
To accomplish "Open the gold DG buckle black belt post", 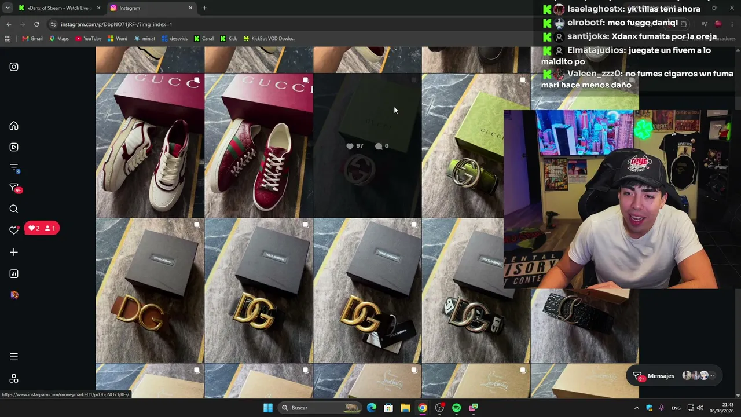I will (259, 291).
